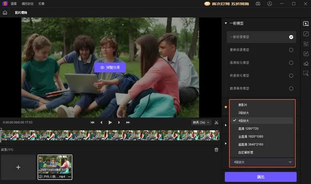Open more options on mp4 thumbnail
Viewport: 311px width, 184px height.
69,177
